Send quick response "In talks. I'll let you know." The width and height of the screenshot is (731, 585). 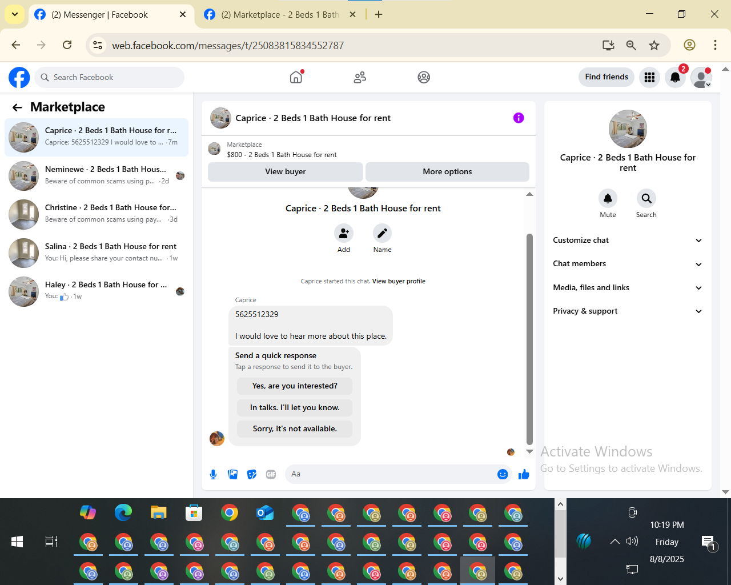(x=295, y=408)
